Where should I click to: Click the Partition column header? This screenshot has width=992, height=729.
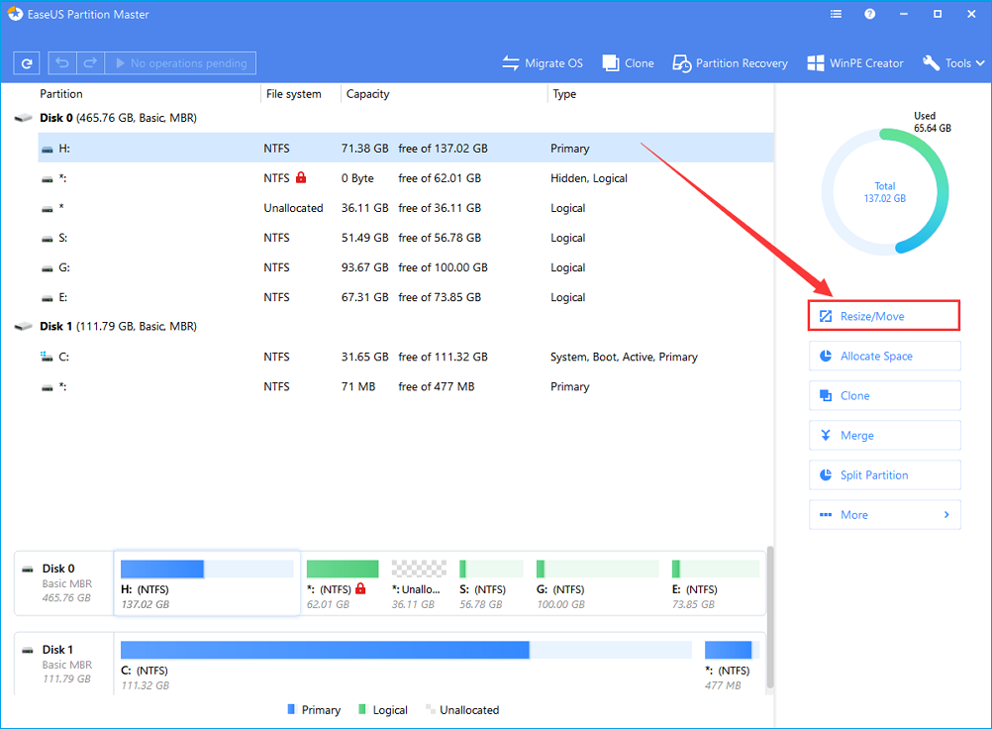point(61,94)
